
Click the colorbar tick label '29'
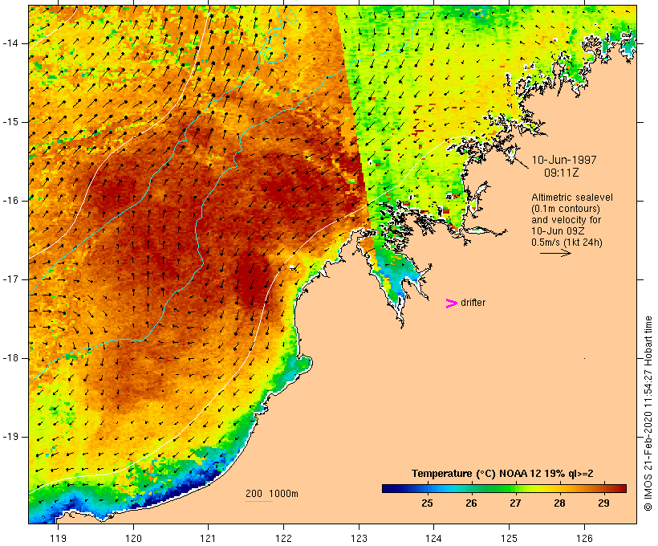point(603,503)
